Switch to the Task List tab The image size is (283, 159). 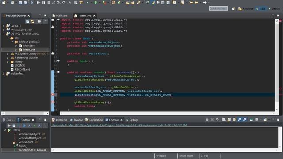point(9,120)
